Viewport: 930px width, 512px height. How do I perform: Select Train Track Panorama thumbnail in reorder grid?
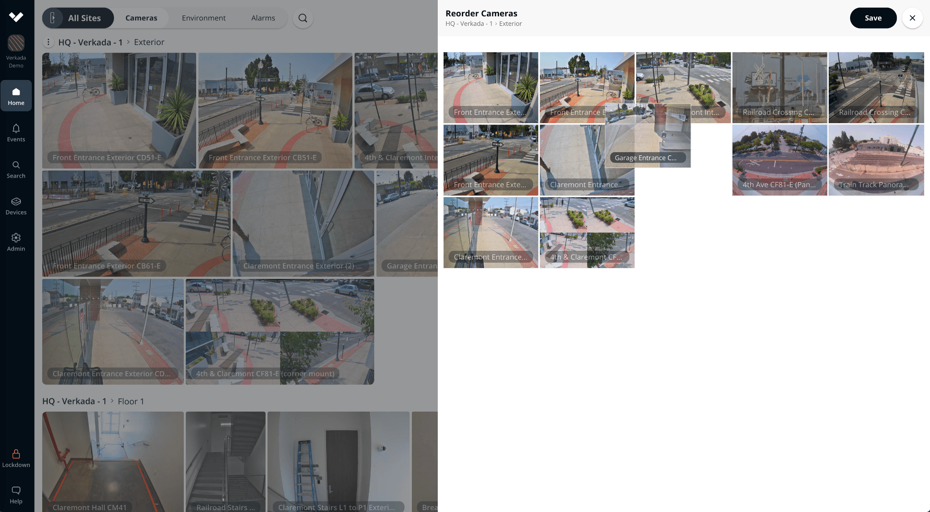click(x=876, y=160)
